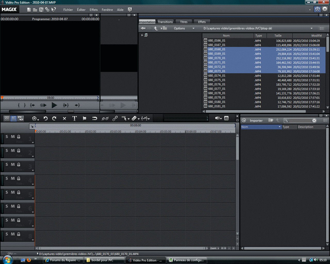
Task: Add a new folder in project panel
Action: tap(270, 120)
